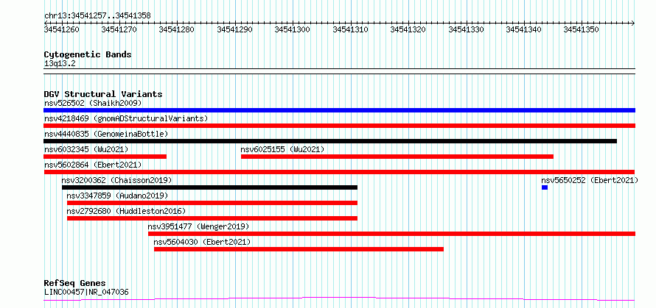Click the LINC00457|NR_047036 gene label
The width and height of the screenshot is (656, 308).
point(86,292)
